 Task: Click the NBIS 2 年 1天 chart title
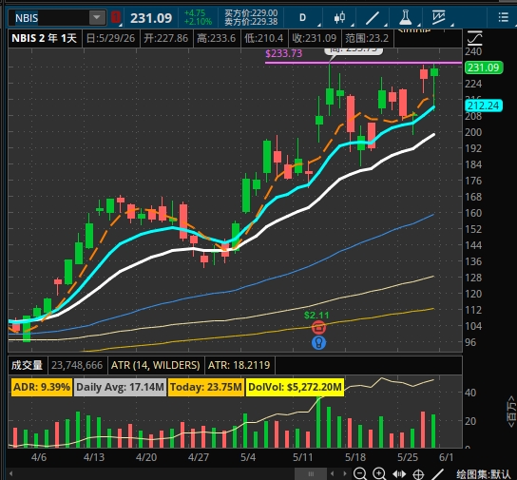tap(44, 38)
